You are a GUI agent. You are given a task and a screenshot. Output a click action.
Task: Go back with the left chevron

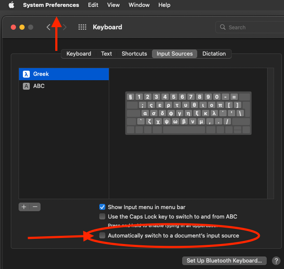pos(48,27)
